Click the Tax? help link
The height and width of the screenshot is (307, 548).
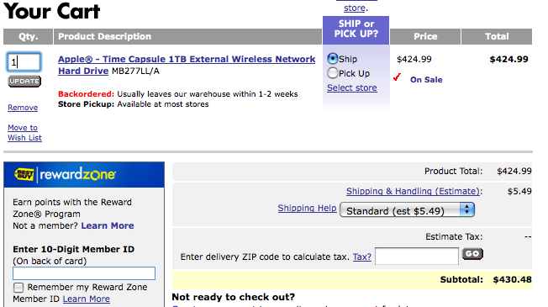[361, 257]
